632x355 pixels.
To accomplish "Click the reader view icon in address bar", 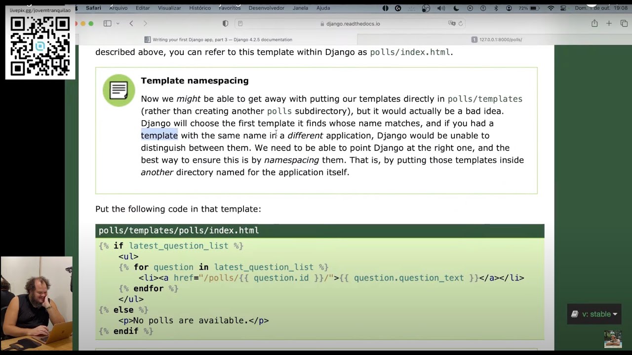I will pyautogui.click(x=240, y=24).
